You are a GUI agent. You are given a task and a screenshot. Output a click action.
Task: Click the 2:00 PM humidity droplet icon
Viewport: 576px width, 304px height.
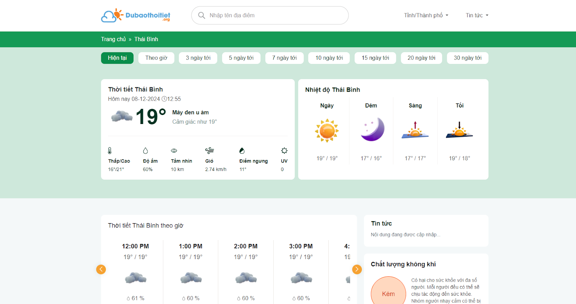coord(239,298)
